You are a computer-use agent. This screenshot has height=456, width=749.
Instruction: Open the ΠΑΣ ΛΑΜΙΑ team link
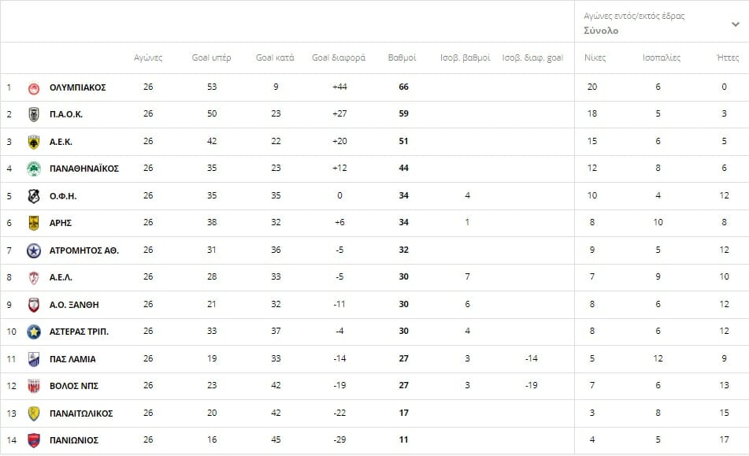[x=72, y=359]
